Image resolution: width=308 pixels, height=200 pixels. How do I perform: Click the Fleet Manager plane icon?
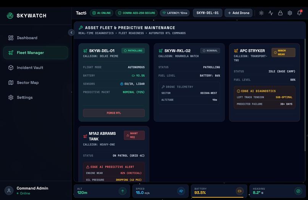[x=11, y=53]
